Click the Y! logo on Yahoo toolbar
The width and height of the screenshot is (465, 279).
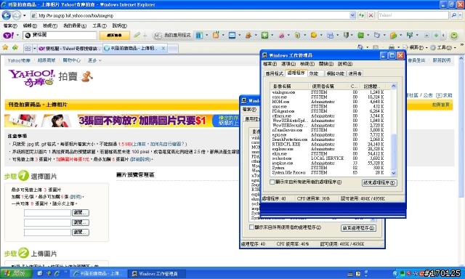click(x=8, y=36)
